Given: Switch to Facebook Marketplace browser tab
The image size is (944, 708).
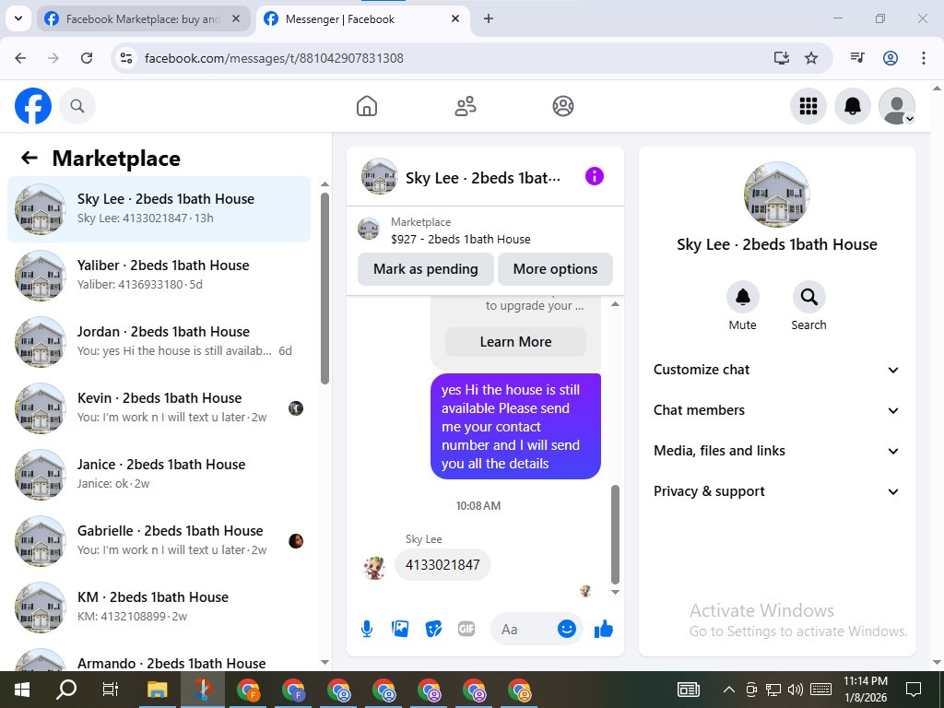Looking at the screenshot, I should [x=143, y=19].
